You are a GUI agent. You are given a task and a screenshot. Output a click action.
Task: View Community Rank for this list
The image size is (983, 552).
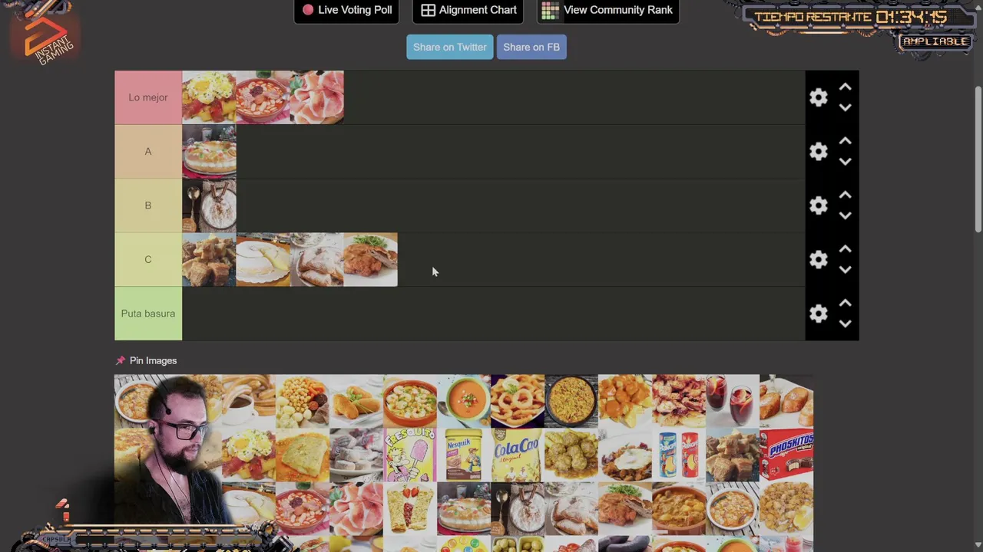pyautogui.click(x=607, y=10)
